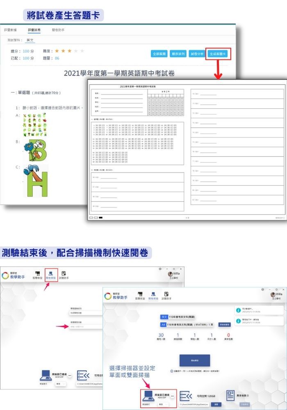Click the 異常卷數 document icon
Image resolution: width=287 pixels, height=410 pixels.
click(x=231, y=395)
